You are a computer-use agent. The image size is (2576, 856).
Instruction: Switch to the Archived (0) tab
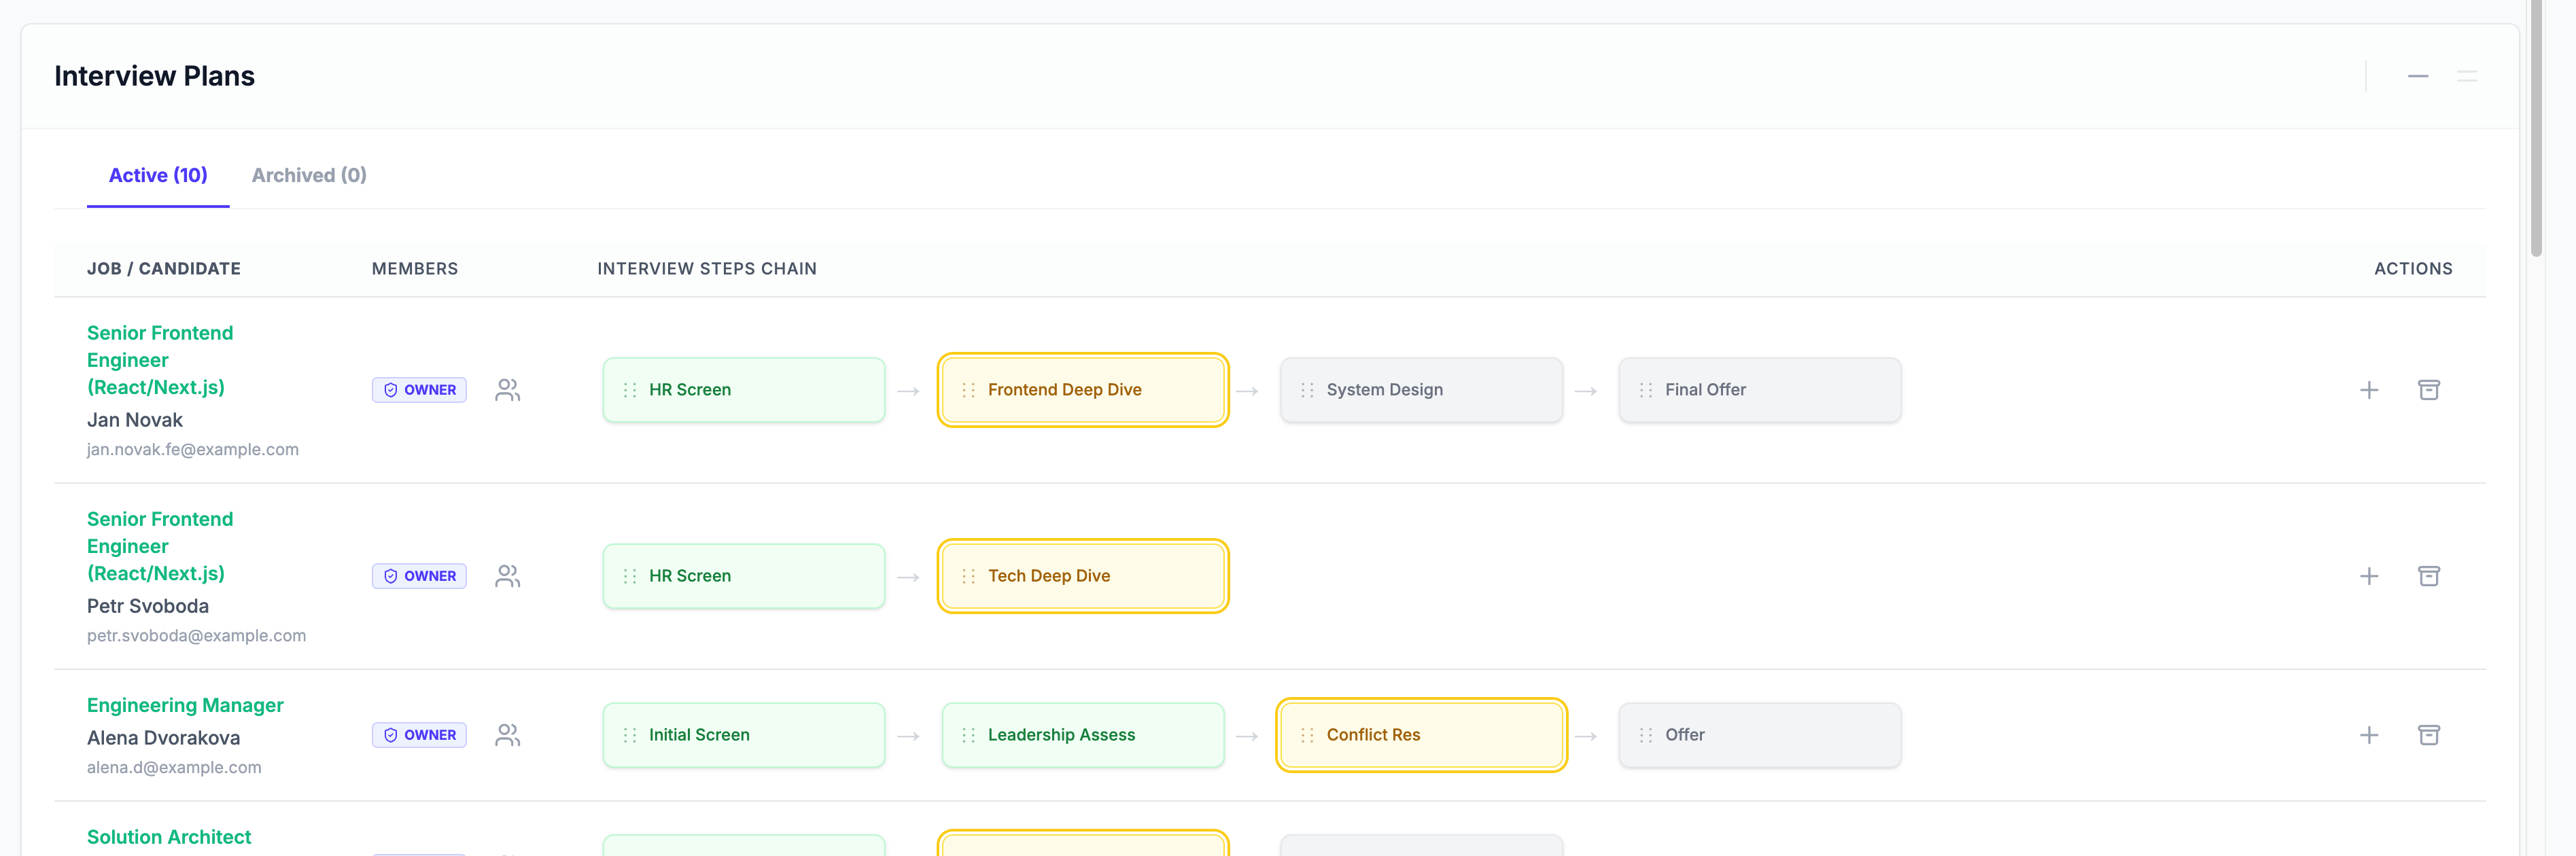click(x=309, y=175)
